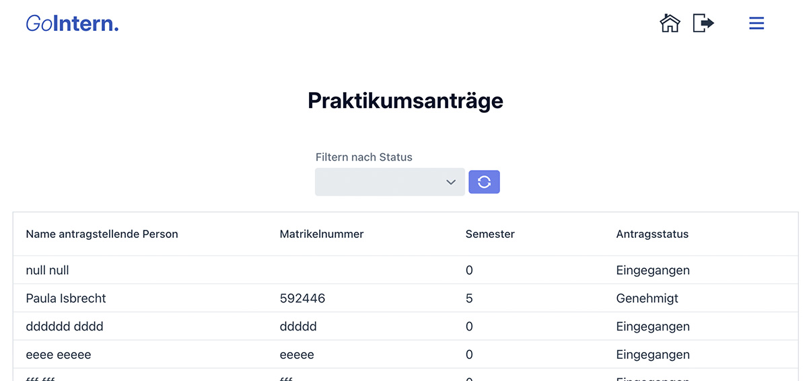Click semester value 5 for Paula Isbrecht
The image size is (809, 381).
pos(469,298)
